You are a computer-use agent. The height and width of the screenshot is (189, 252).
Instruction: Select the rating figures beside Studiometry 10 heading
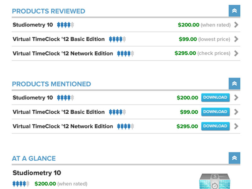(x=65, y=98)
